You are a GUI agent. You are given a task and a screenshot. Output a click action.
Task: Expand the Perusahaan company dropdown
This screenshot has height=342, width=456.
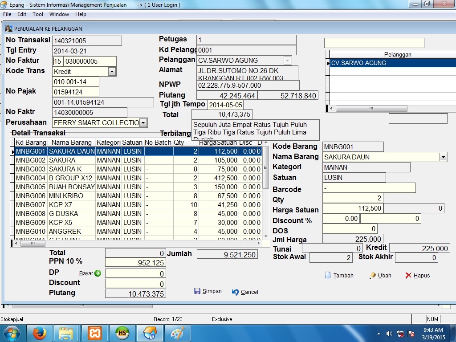click(143, 122)
